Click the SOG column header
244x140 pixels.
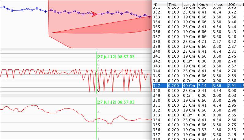[x=234, y=5]
